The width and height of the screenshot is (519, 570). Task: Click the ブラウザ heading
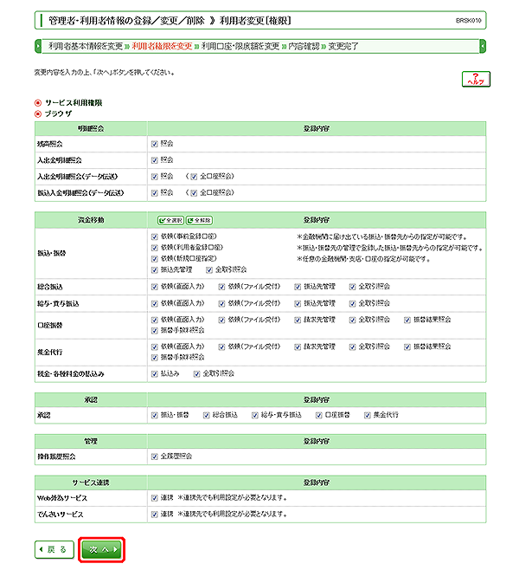[59, 113]
